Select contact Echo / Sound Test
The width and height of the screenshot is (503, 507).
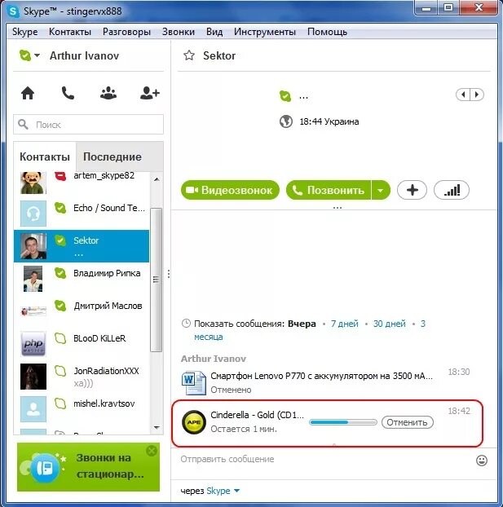coord(82,214)
